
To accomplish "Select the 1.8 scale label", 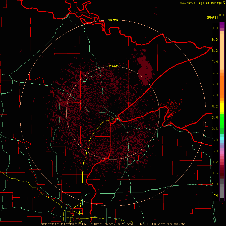I will tap(215, 140).
